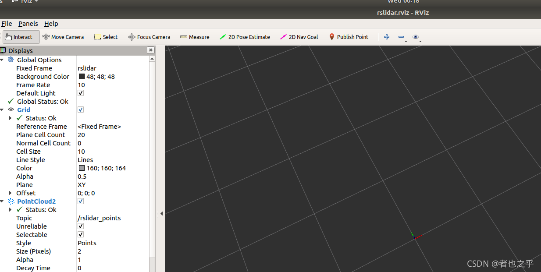The height and width of the screenshot is (272, 541).
Task: Expand the Offset property row
Action: click(x=11, y=193)
